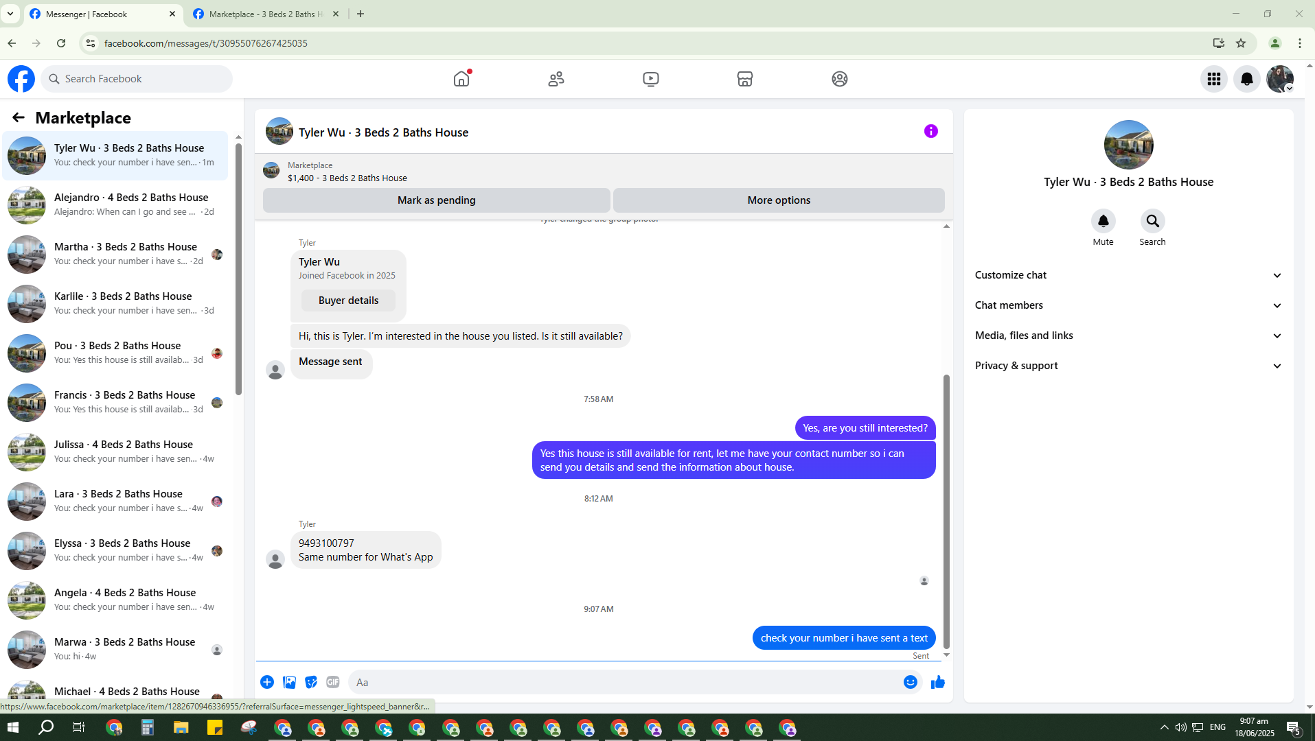Expand Privacy & support section
This screenshot has height=741, width=1315.
pyautogui.click(x=1128, y=366)
